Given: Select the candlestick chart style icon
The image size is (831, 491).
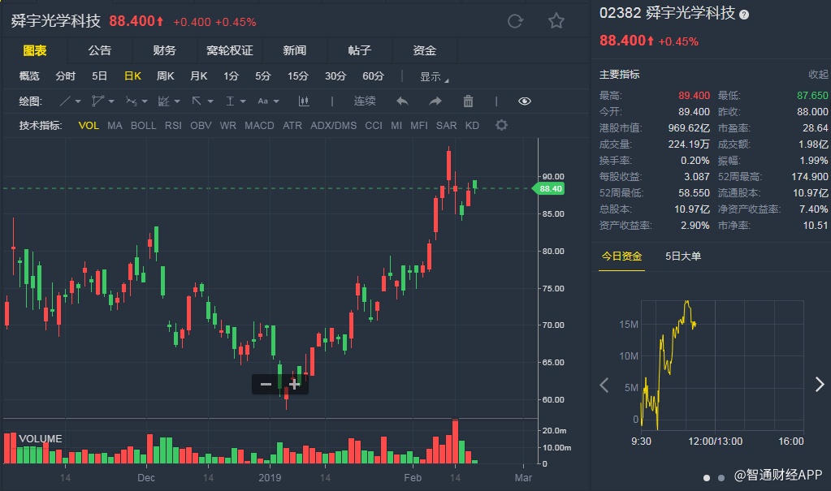Looking at the screenshot, I should pyautogui.click(x=304, y=101).
